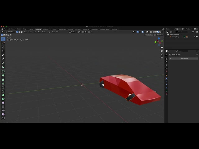The width and height of the screenshot is (199, 149).
Task: Toggle X axis mirror
Action: pyautogui.click(x=148, y=35)
